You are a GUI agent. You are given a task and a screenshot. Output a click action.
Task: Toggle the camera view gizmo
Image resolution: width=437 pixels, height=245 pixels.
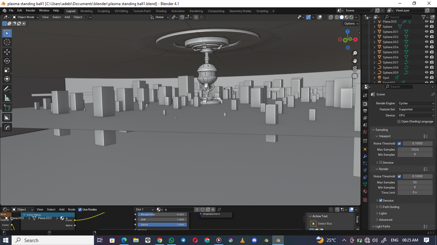pos(355,68)
